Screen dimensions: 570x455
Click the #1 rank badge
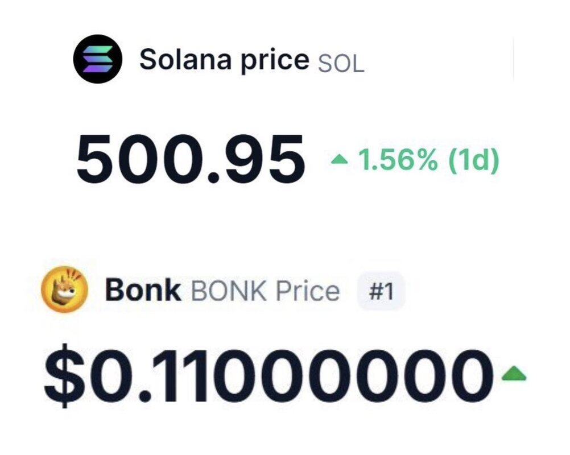(x=381, y=292)
